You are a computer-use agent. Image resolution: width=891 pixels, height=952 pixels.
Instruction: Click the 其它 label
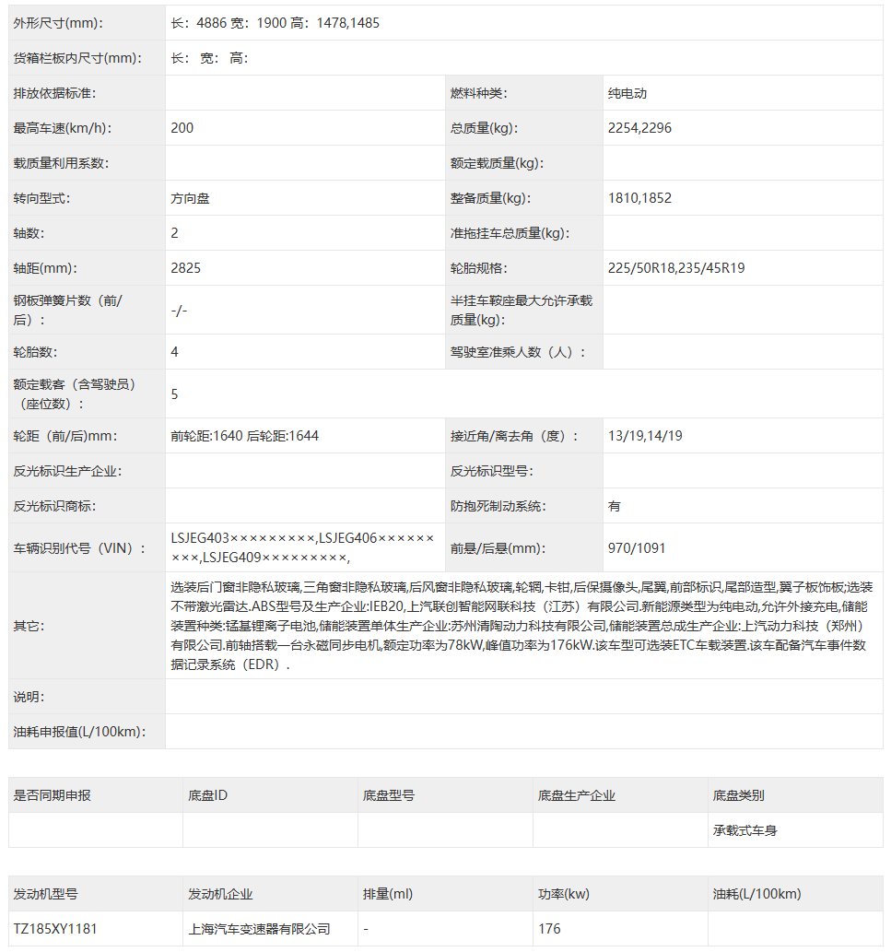(29, 626)
